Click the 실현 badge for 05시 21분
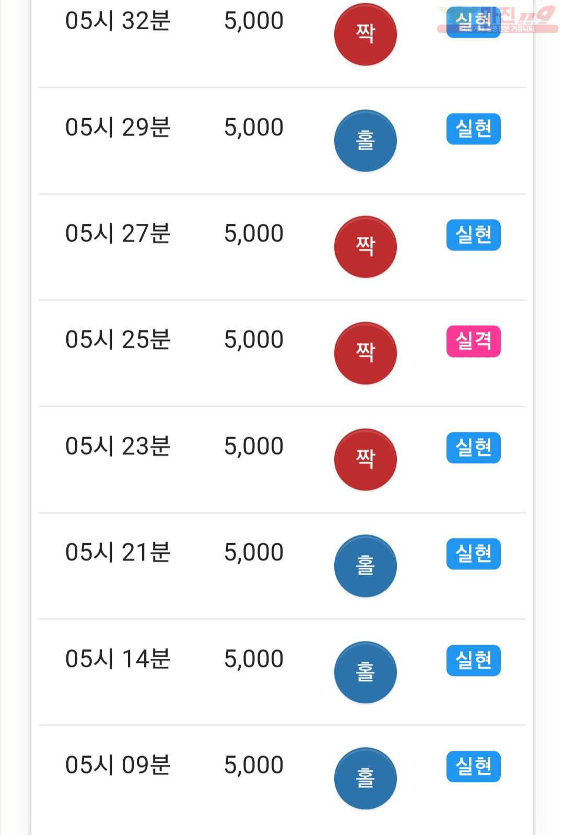The image size is (564, 835). pyautogui.click(x=473, y=554)
